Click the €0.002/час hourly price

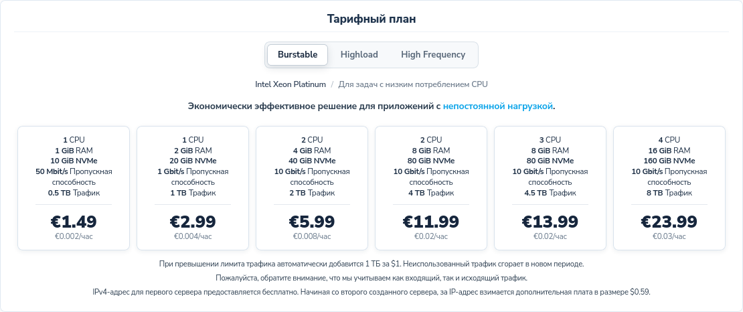click(x=74, y=236)
